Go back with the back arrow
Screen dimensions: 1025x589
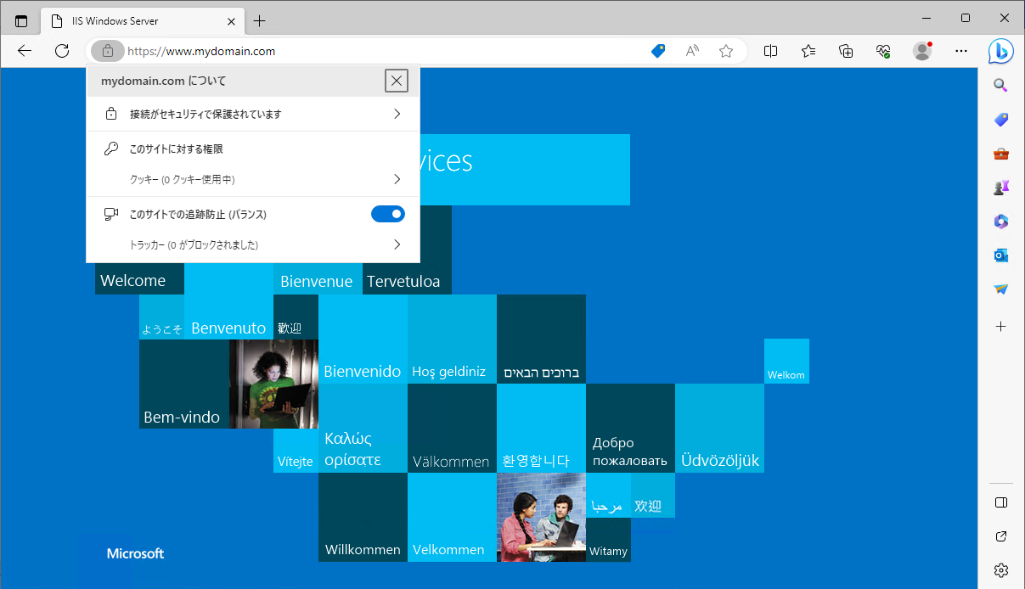coord(25,51)
